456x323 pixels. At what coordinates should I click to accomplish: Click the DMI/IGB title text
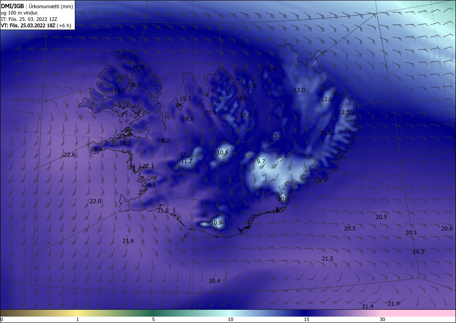click(x=12, y=6)
